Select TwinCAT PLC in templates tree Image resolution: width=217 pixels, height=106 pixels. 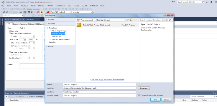click(57, 36)
